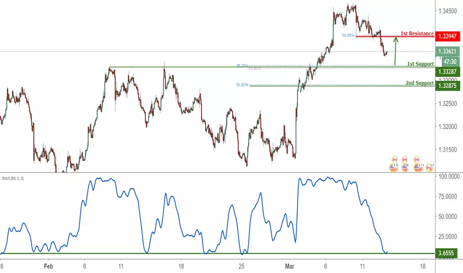The image size is (463, 273).
Task: Click the 50.0000 stochastic axis value
Action: click(x=449, y=216)
